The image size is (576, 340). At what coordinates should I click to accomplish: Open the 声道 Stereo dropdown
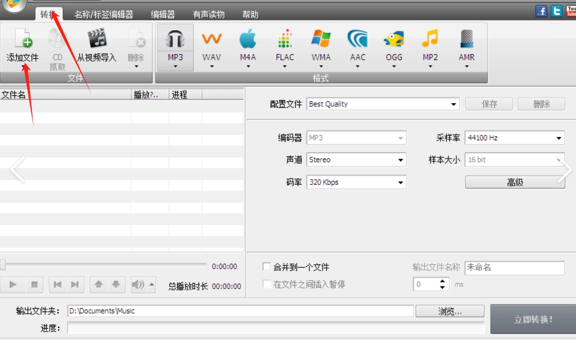(x=356, y=160)
